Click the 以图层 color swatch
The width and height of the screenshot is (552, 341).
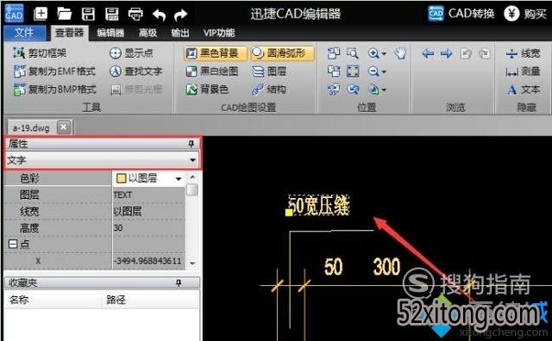click(x=121, y=178)
